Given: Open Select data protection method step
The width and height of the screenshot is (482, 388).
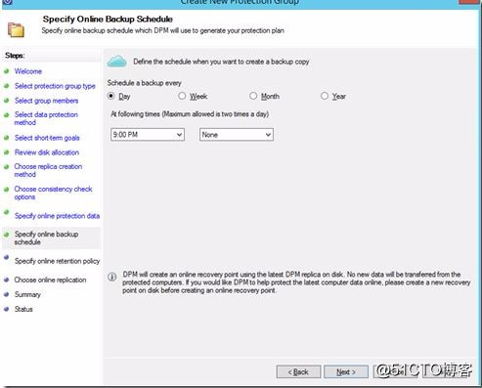Looking at the screenshot, I should point(46,118).
